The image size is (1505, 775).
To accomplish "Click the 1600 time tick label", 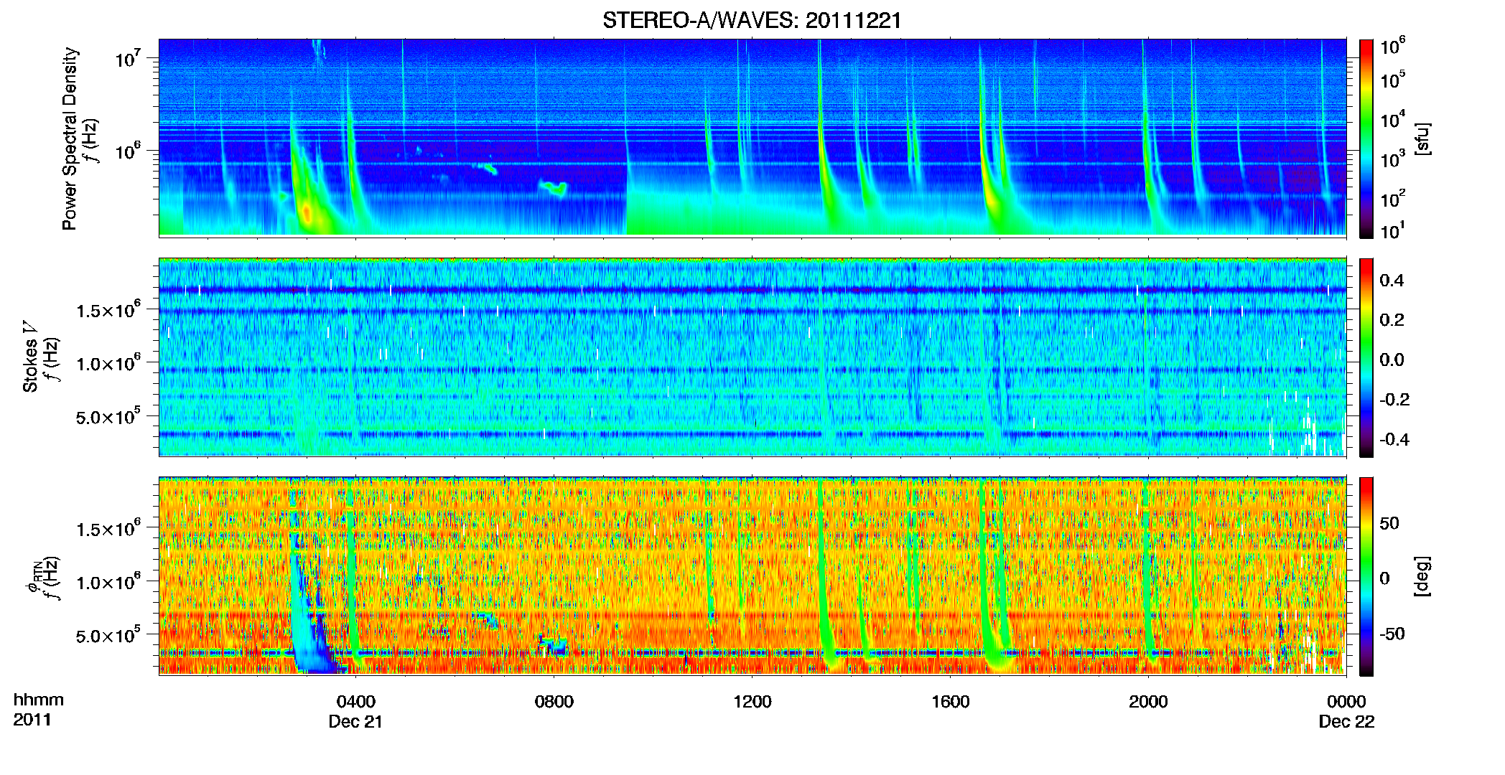I will [x=950, y=702].
